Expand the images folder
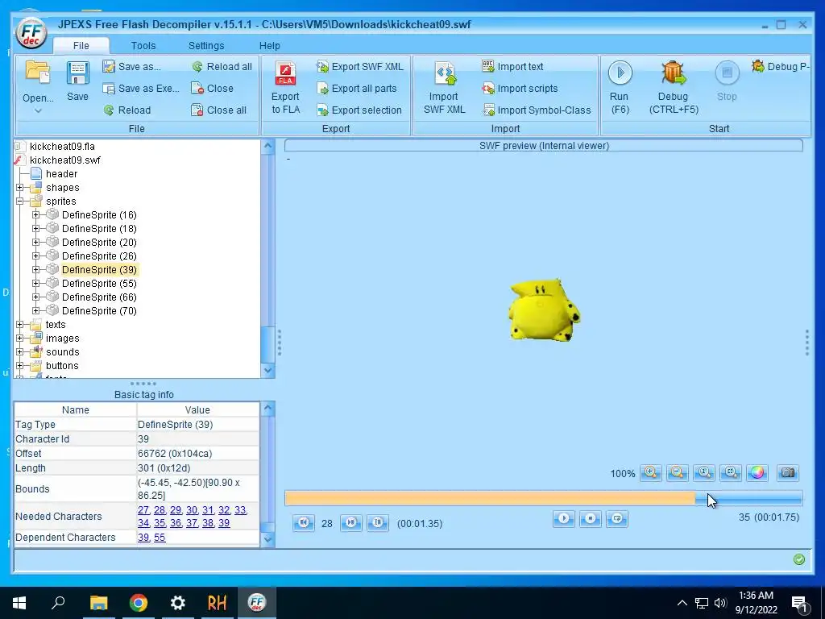 click(20, 339)
